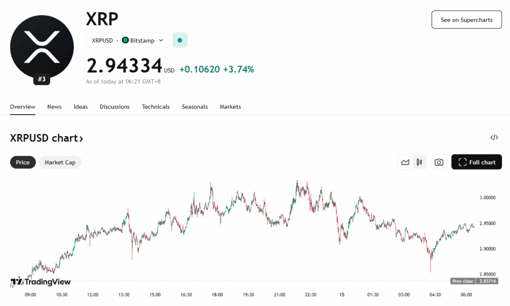
Task: Open the Overview tab
Action: pyautogui.click(x=22, y=107)
